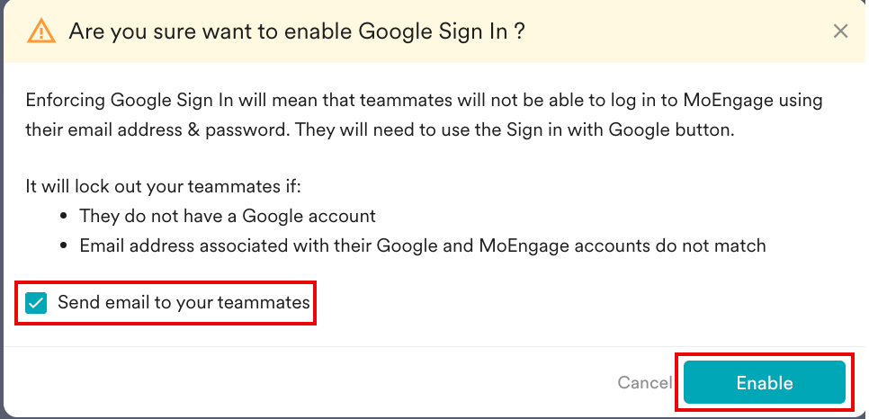Select the "Email address associated" bullet line
This screenshot has width=869, height=419.
click(x=422, y=245)
